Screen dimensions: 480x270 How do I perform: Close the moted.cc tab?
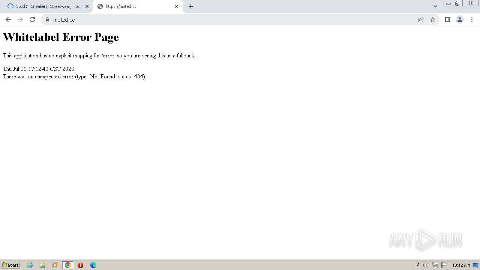(177, 6)
